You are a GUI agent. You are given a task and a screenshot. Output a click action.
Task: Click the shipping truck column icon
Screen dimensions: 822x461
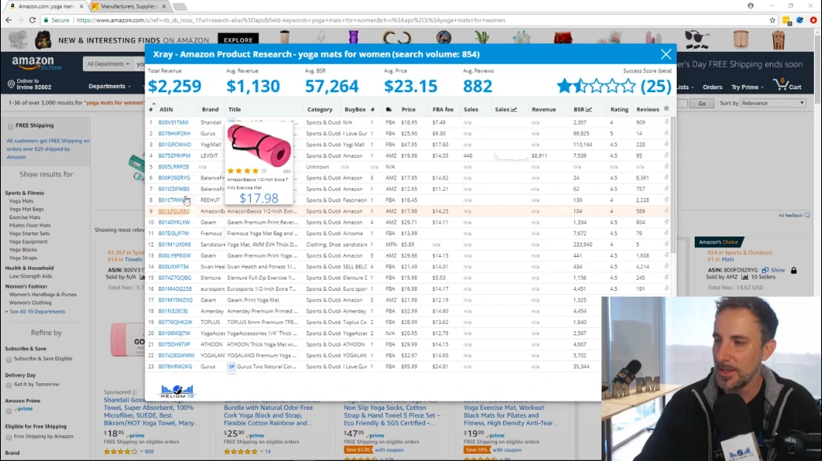tap(389, 110)
